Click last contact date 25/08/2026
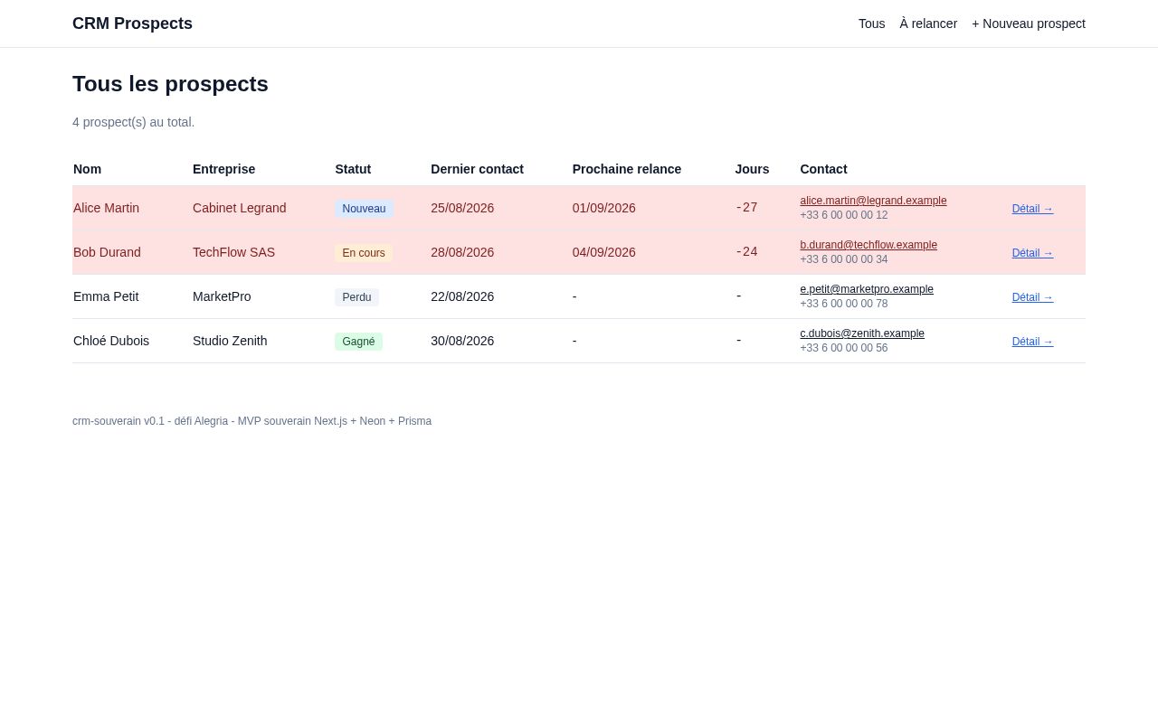 [x=462, y=208]
